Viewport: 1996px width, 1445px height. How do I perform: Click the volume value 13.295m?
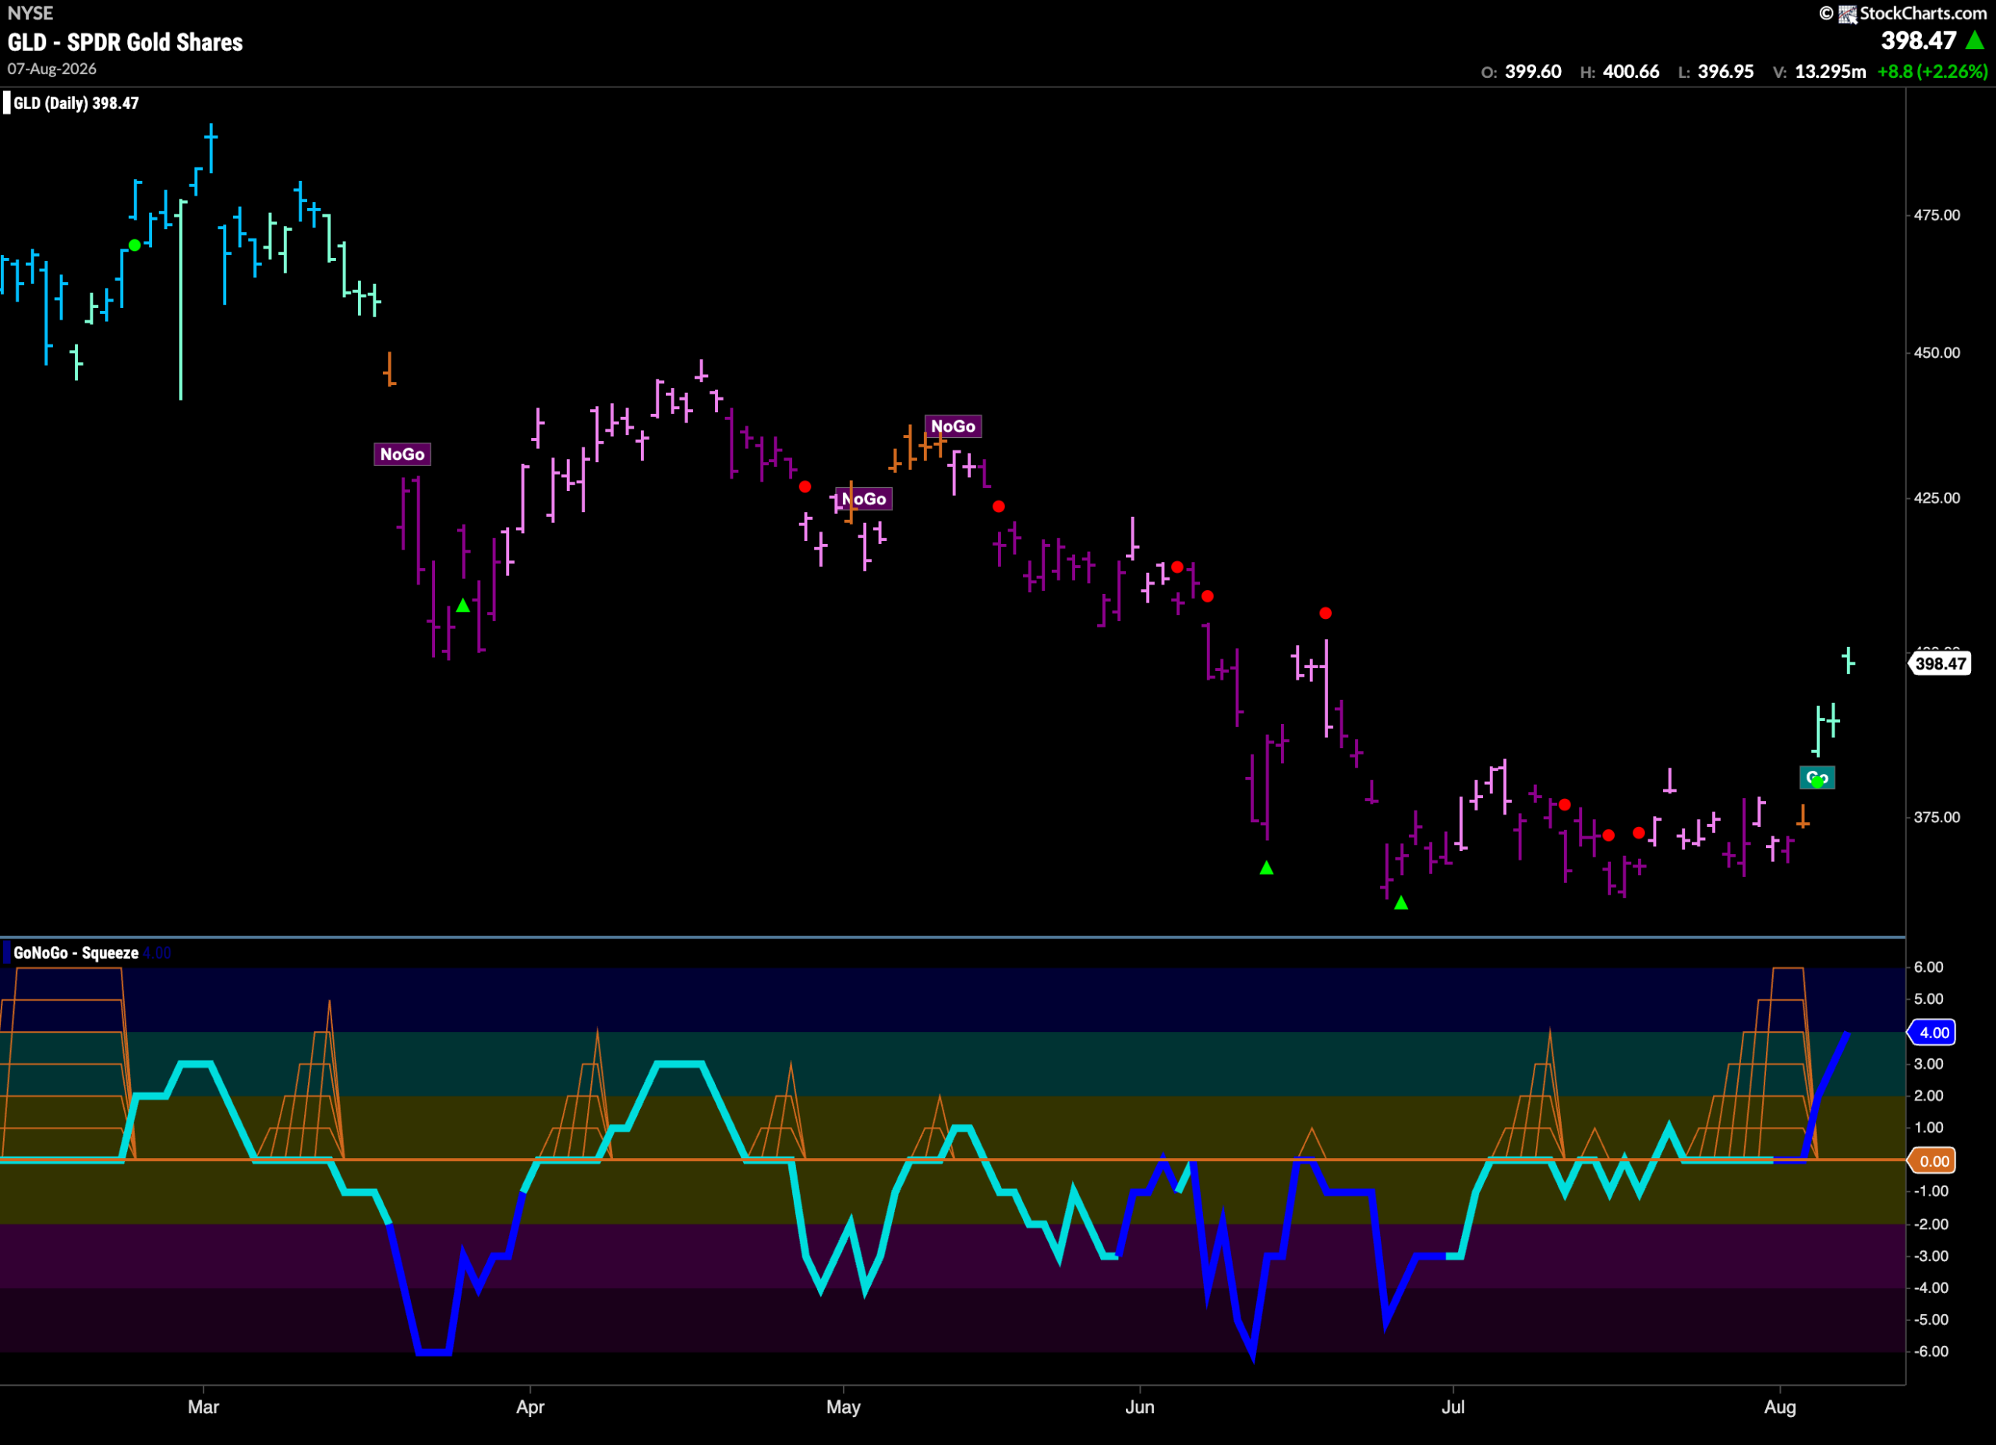point(1830,71)
